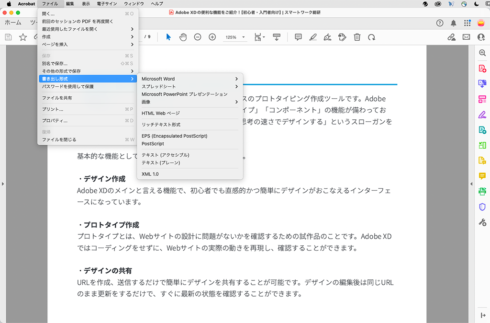Click the zoom in plus icon
This screenshot has height=323, width=490.
[x=212, y=37]
